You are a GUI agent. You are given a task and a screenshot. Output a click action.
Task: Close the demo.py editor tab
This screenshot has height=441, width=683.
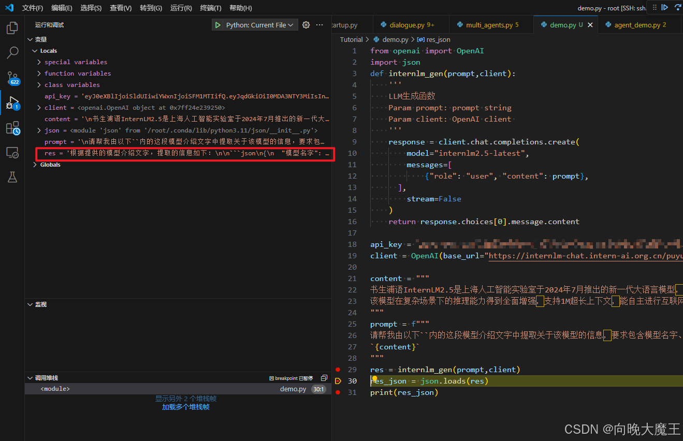590,25
